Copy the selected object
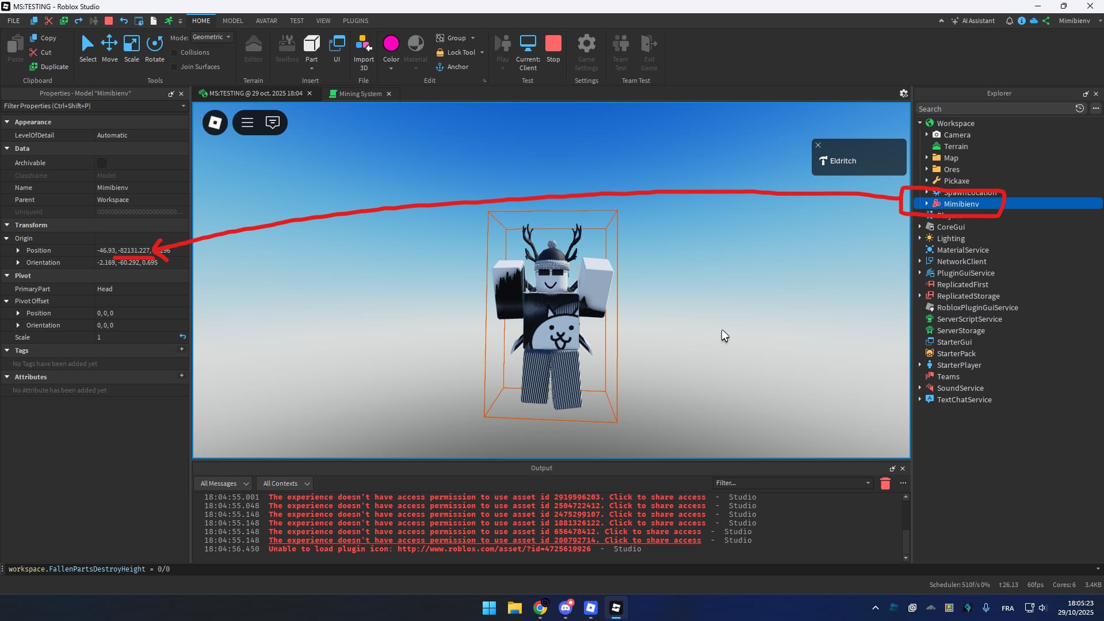Image resolution: width=1104 pixels, height=621 pixels. (x=43, y=38)
